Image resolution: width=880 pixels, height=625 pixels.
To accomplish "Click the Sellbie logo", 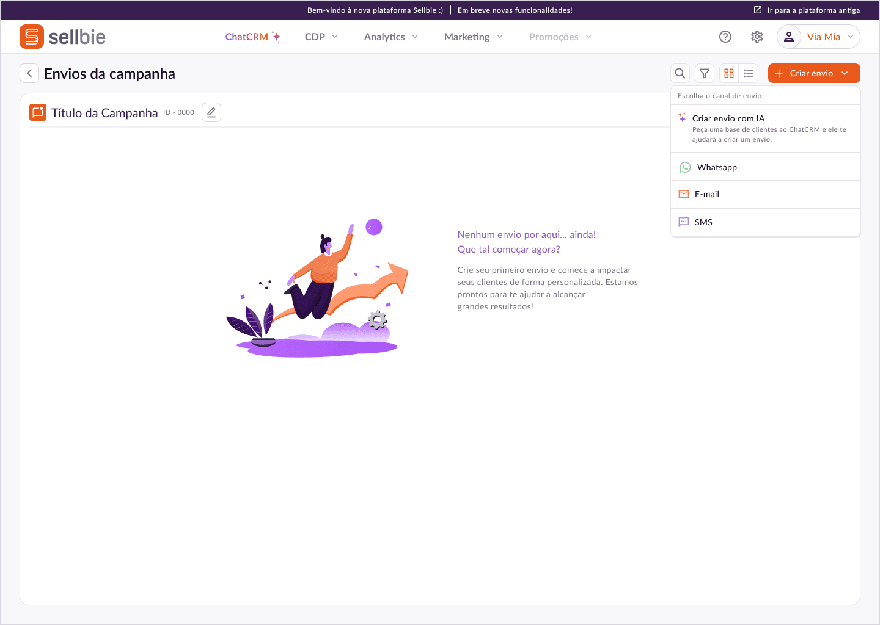I will pos(62,37).
